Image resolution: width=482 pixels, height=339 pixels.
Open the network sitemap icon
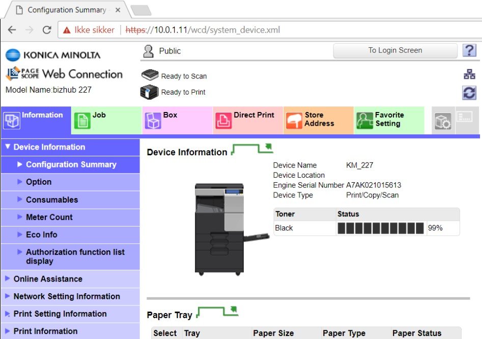click(469, 75)
